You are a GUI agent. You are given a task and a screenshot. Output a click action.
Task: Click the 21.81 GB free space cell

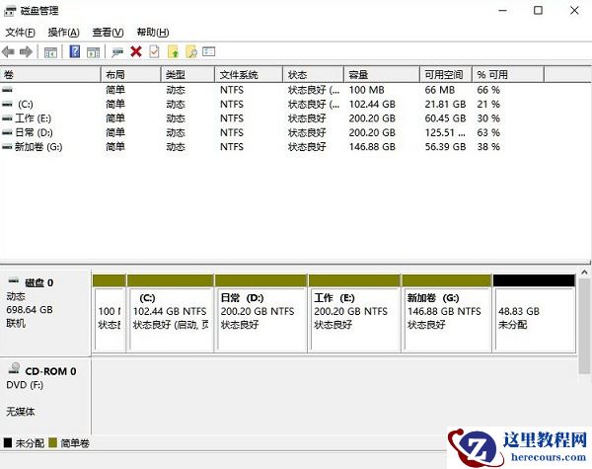[445, 105]
